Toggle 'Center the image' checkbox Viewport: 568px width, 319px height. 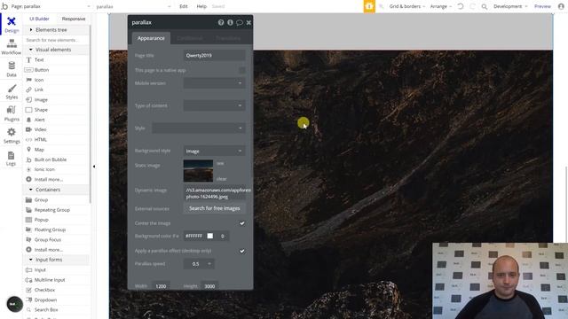[x=242, y=223]
